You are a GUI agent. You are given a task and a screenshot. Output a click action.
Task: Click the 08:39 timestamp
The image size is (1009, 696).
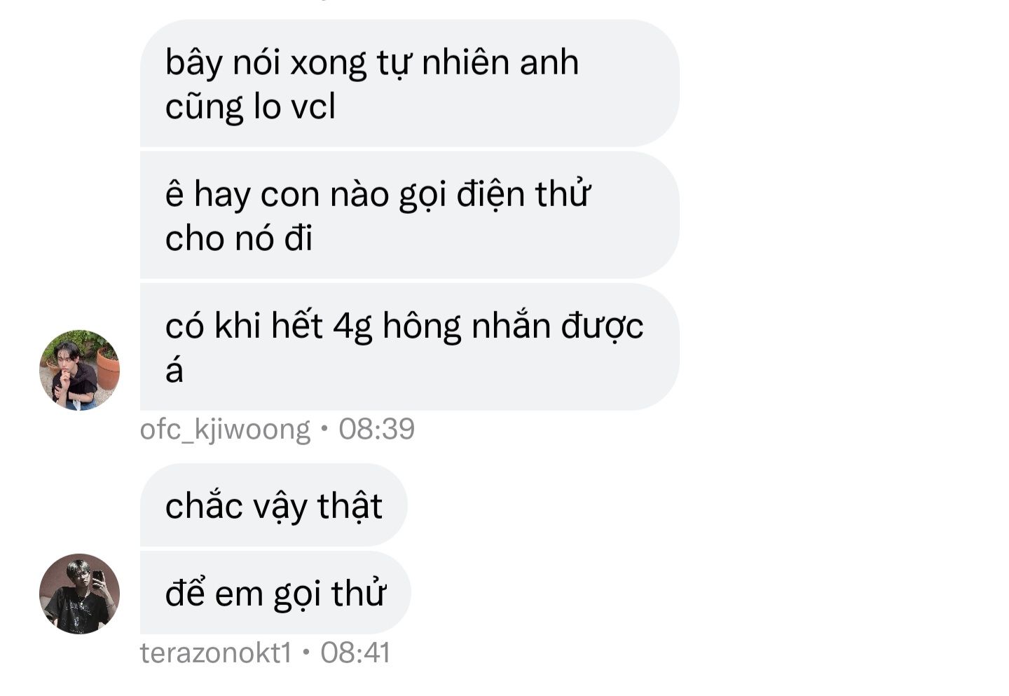coord(377,429)
